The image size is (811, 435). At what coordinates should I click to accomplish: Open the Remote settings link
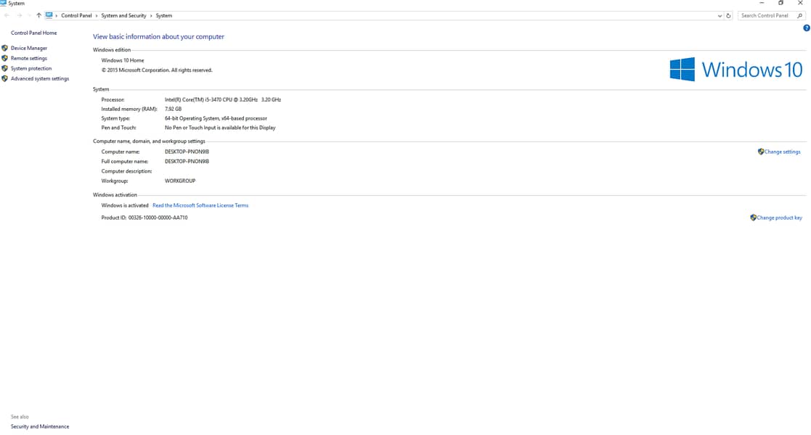[x=29, y=59]
